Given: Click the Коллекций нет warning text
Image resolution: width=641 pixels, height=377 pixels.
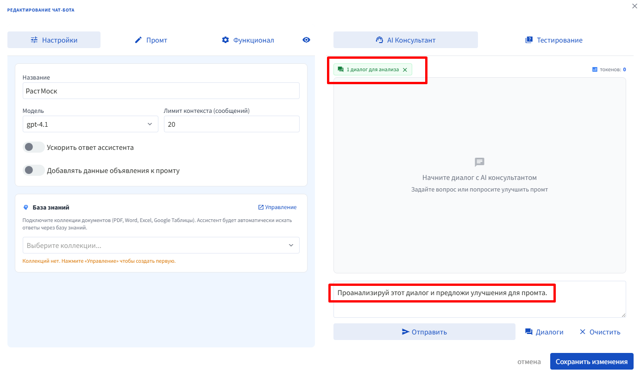Looking at the screenshot, I should tap(99, 261).
